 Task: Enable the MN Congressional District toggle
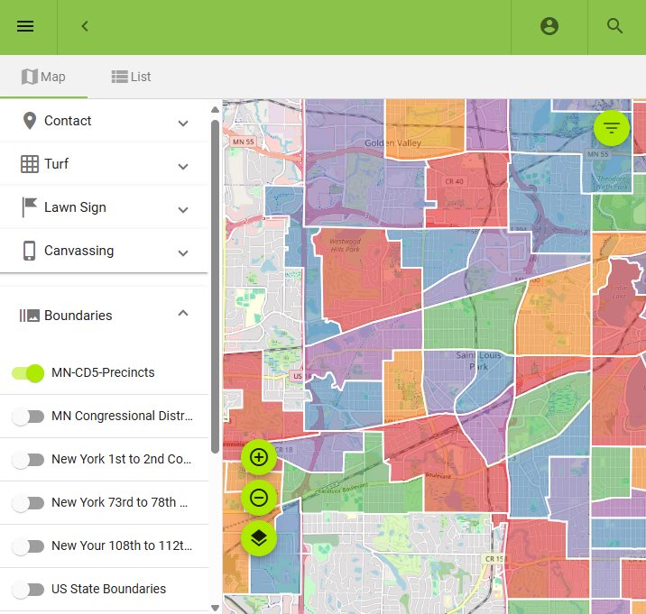(x=28, y=417)
